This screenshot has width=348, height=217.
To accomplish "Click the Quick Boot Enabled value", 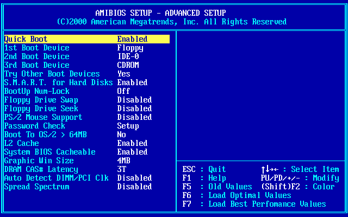I will [x=132, y=39].
